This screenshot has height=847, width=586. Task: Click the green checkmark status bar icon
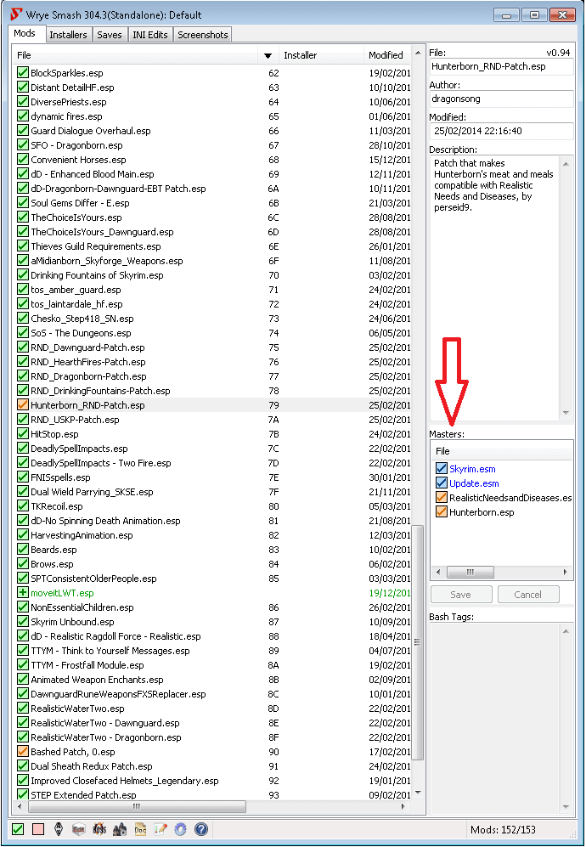(18, 829)
